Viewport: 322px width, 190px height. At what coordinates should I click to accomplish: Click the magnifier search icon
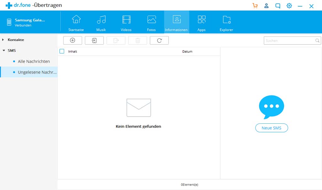point(317,41)
